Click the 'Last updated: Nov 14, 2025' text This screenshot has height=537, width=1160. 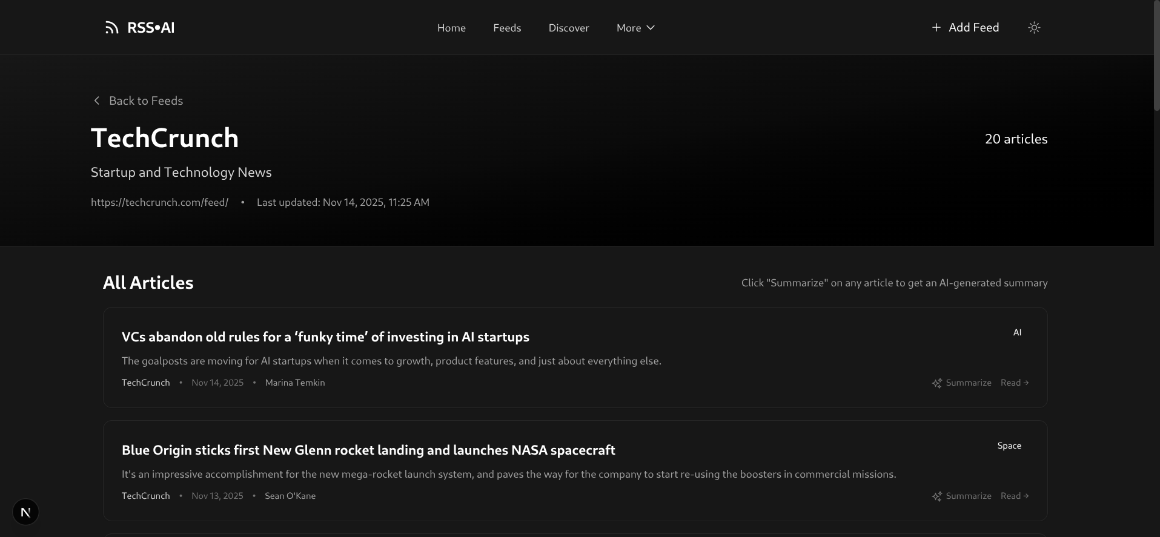(343, 202)
